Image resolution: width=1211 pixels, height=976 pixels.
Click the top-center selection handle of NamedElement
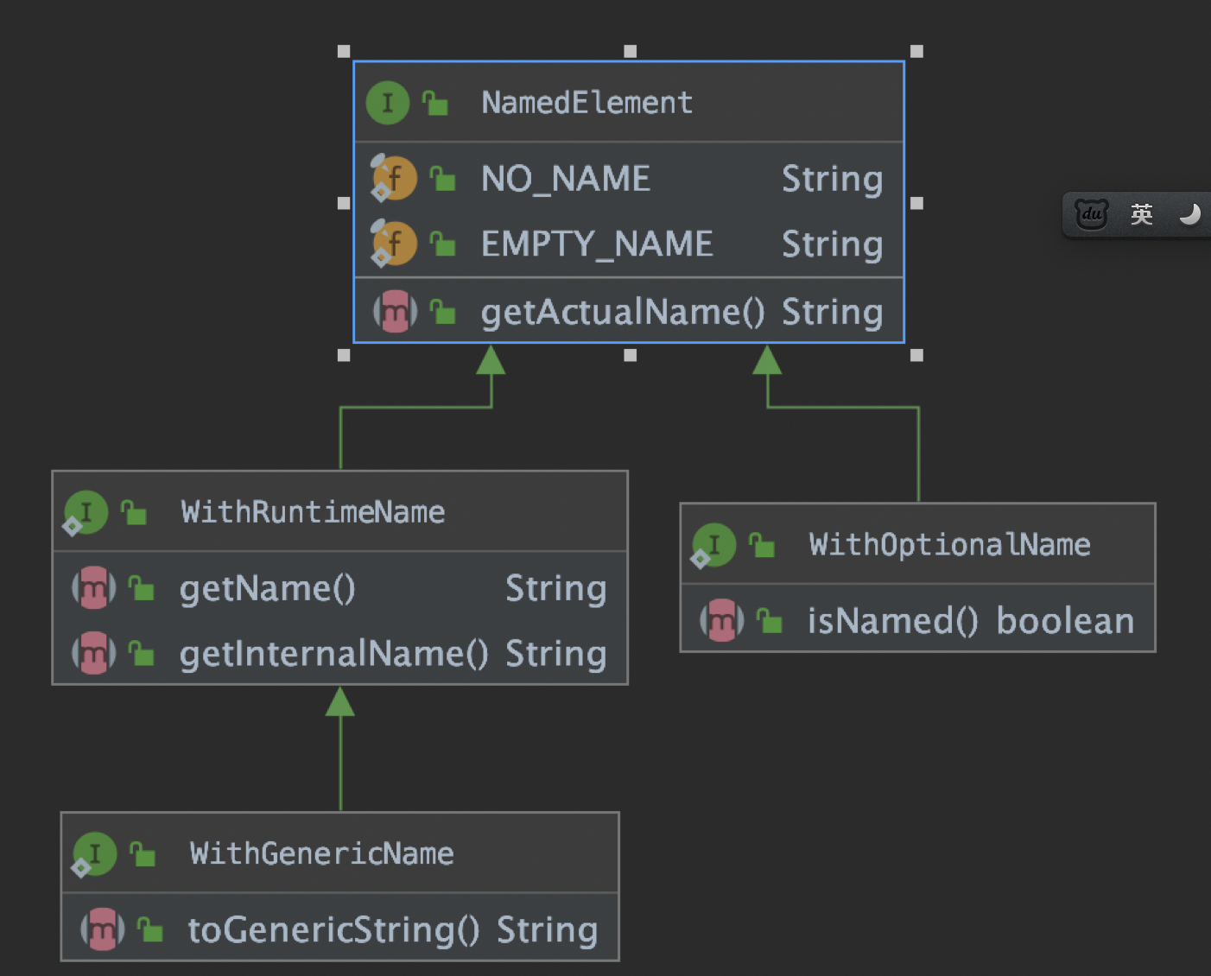coord(630,52)
